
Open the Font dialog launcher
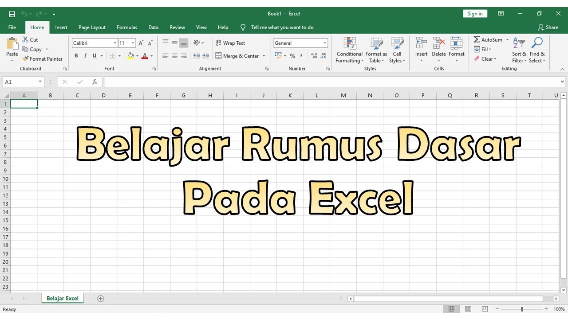pos(154,69)
